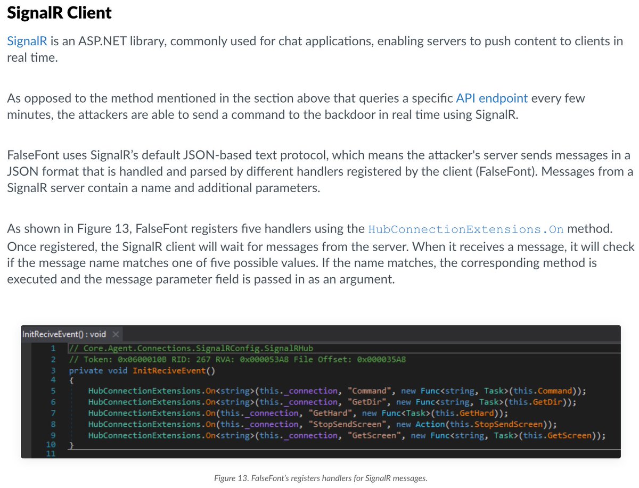Open the SignalR hyperlink

(27, 41)
